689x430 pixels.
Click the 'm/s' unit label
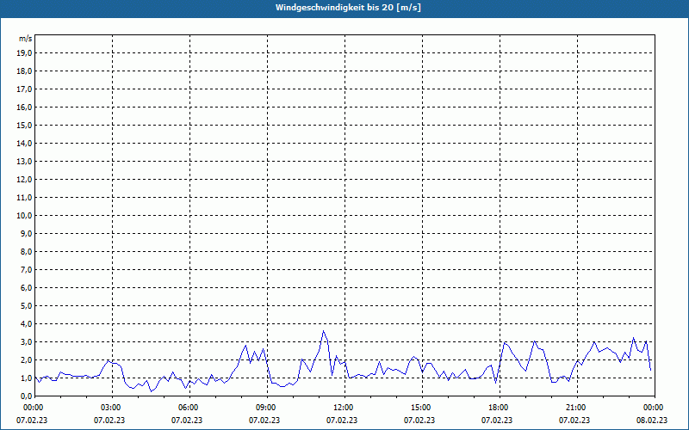[x=25, y=39]
